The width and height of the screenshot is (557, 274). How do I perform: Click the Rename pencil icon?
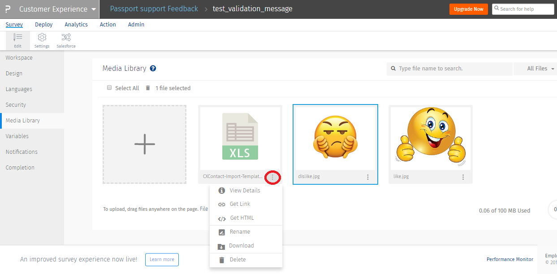click(221, 232)
